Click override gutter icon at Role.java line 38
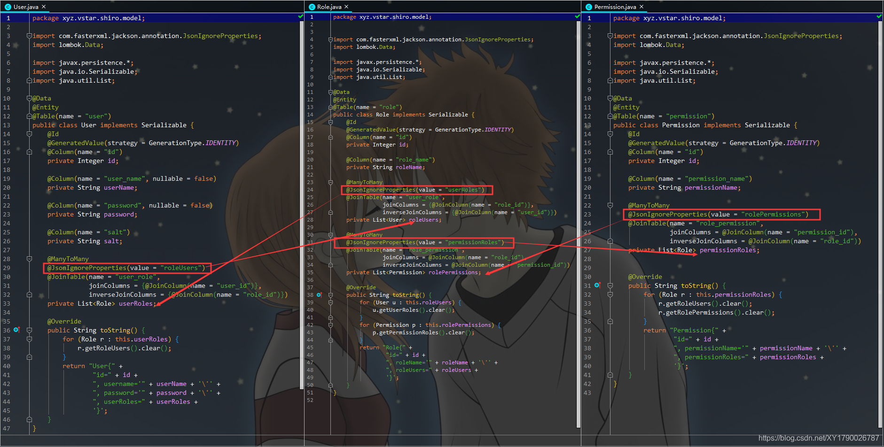 coord(319,295)
